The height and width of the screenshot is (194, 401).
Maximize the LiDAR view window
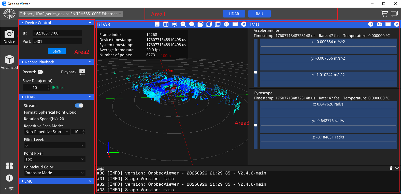point(235,24)
